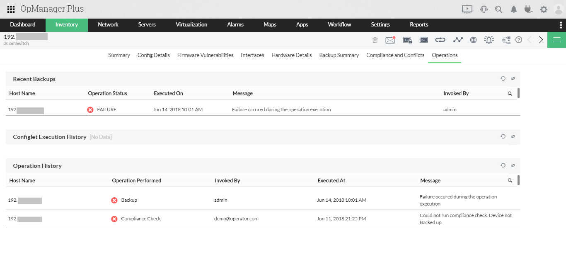Open the globe icon to browse the device
The width and height of the screenshot is (566, 265).
pos(473,40)
